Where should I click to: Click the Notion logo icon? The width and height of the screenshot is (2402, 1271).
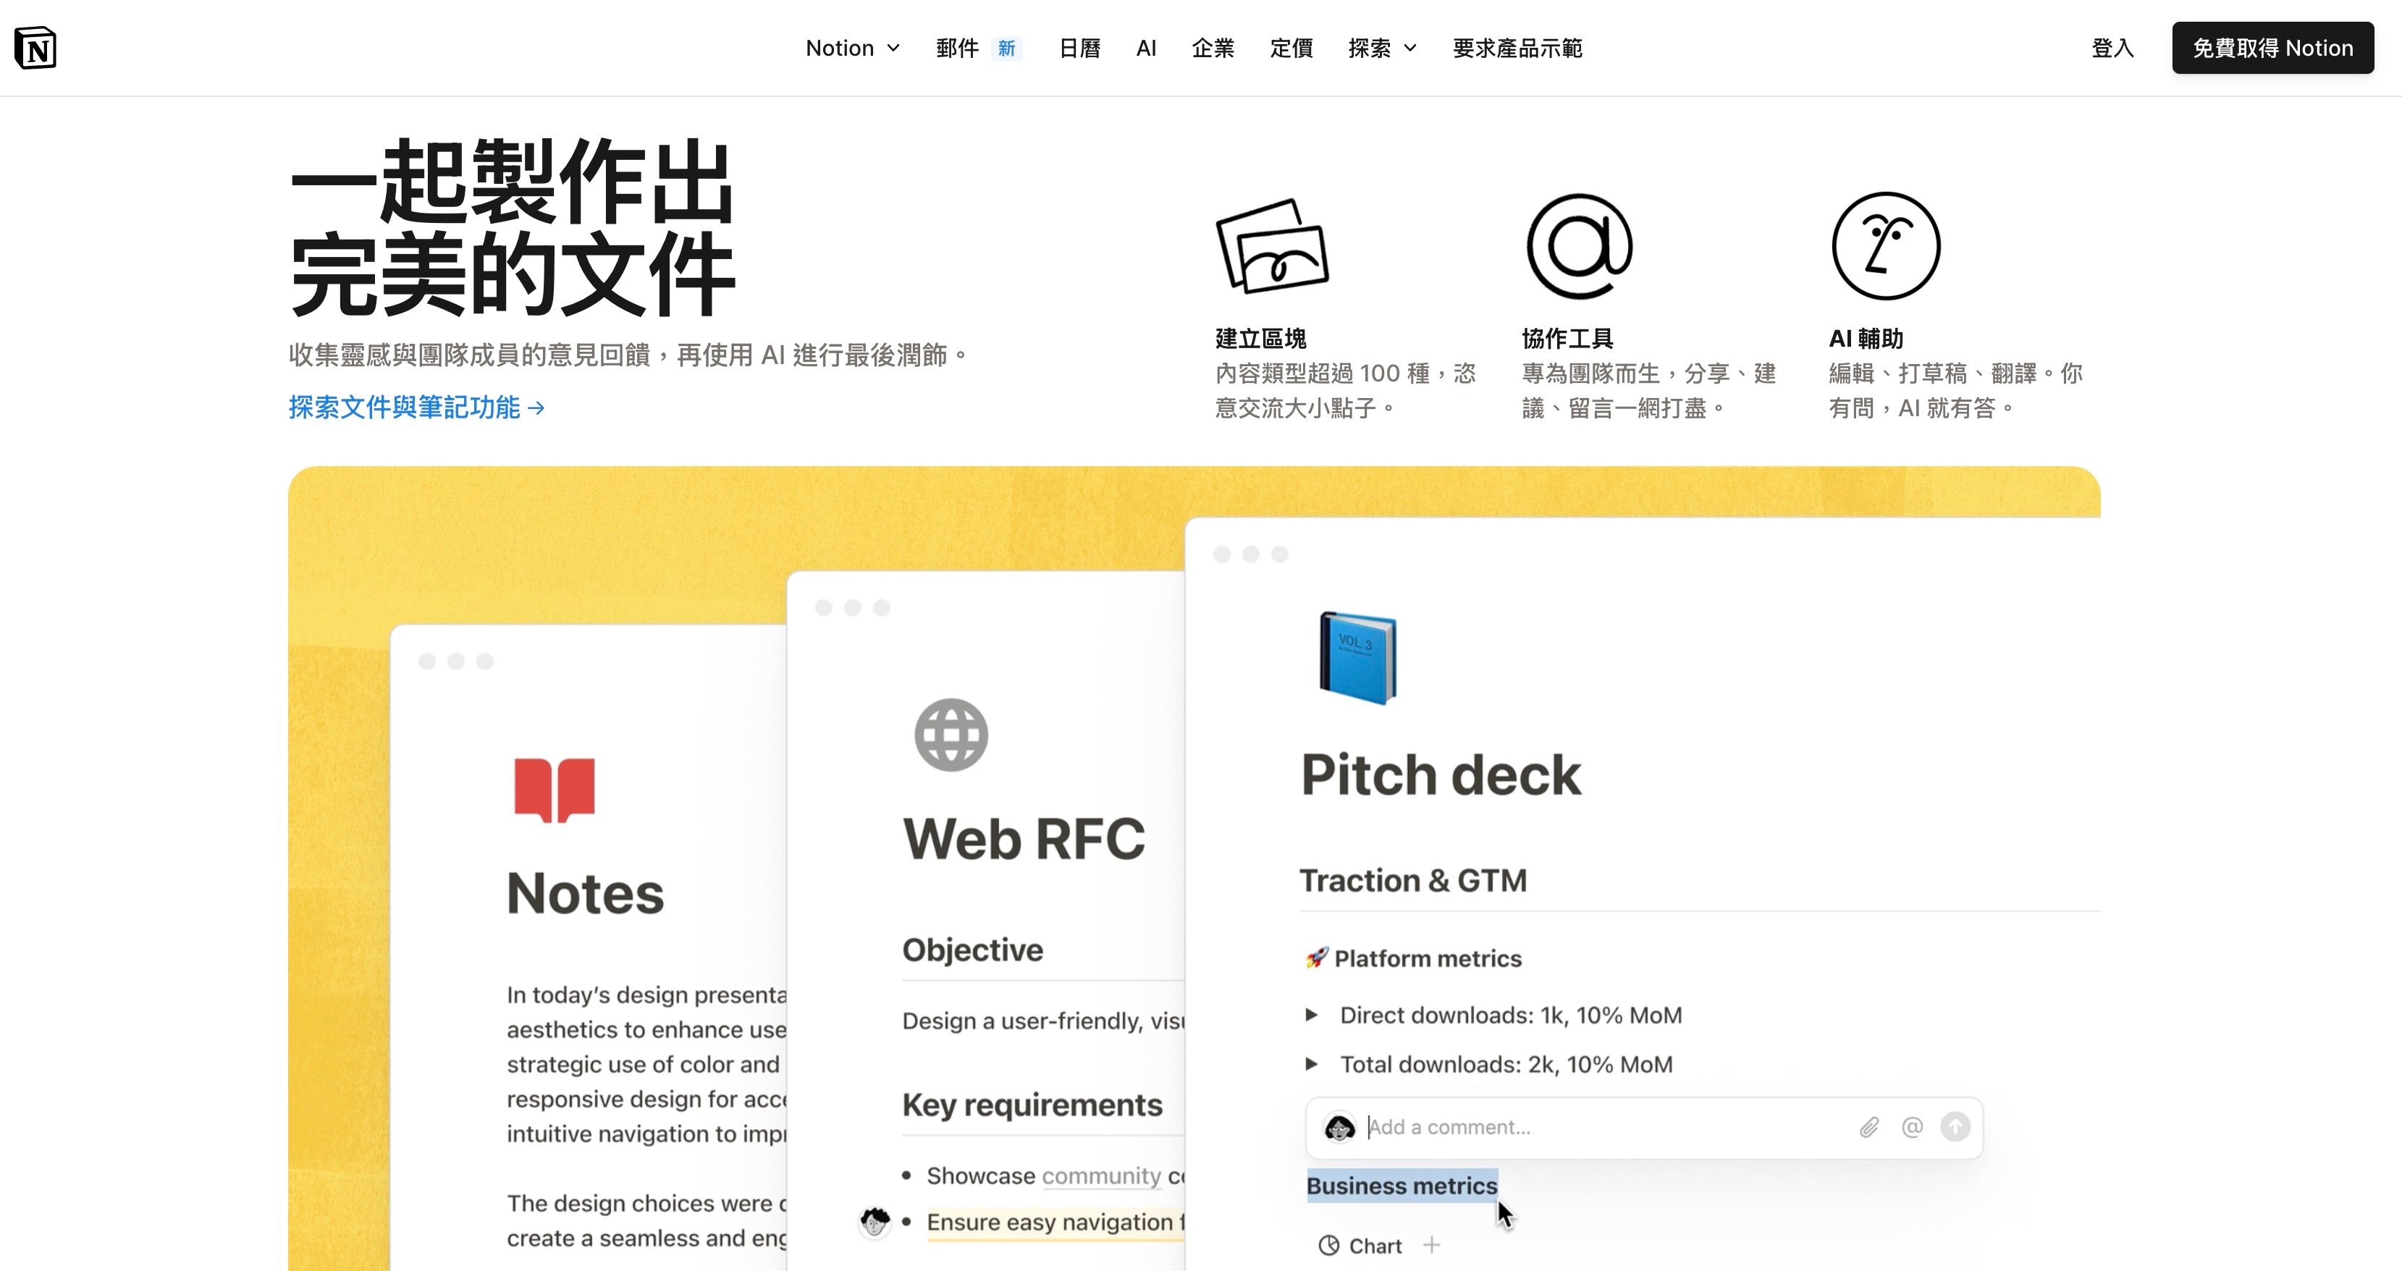click(35, 48)
